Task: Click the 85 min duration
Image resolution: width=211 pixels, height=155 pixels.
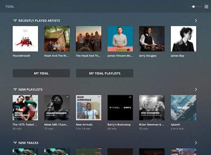Action: coord(17,129)
